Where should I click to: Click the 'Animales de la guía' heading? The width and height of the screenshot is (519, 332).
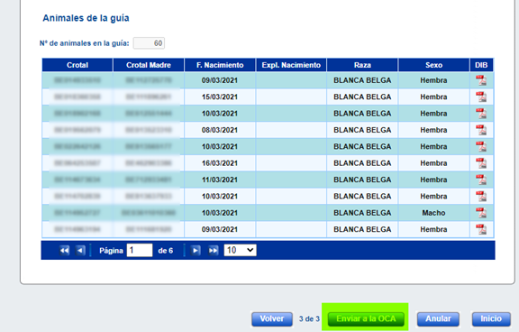pos(86,18)
